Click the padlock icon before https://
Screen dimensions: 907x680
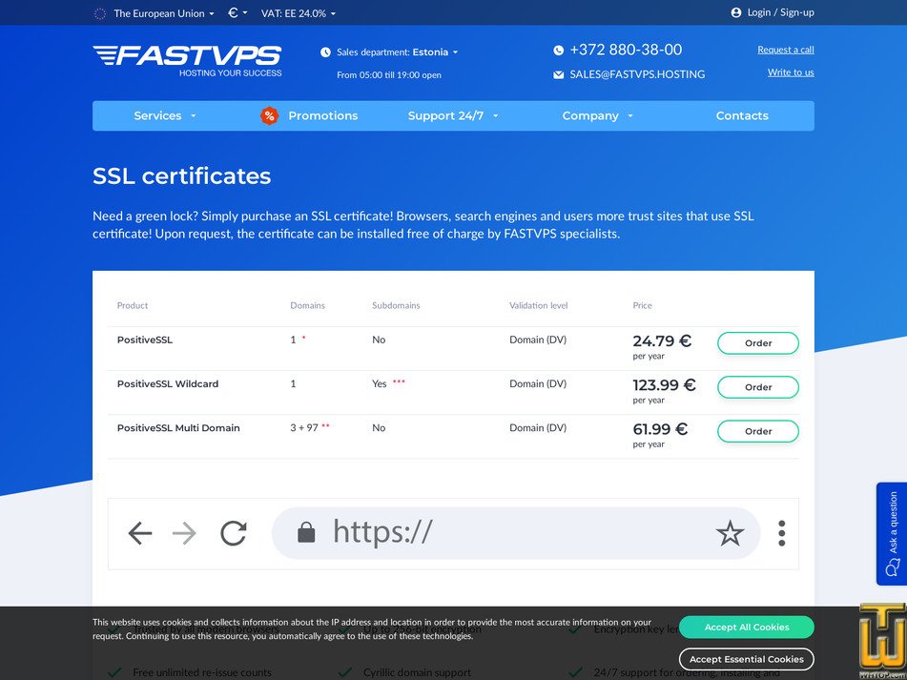pyautogui.click(x=306, y=532)
